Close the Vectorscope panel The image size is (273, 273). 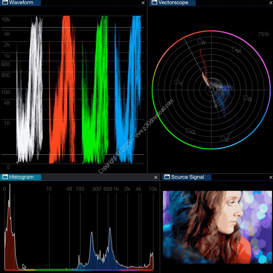[270, 3]
